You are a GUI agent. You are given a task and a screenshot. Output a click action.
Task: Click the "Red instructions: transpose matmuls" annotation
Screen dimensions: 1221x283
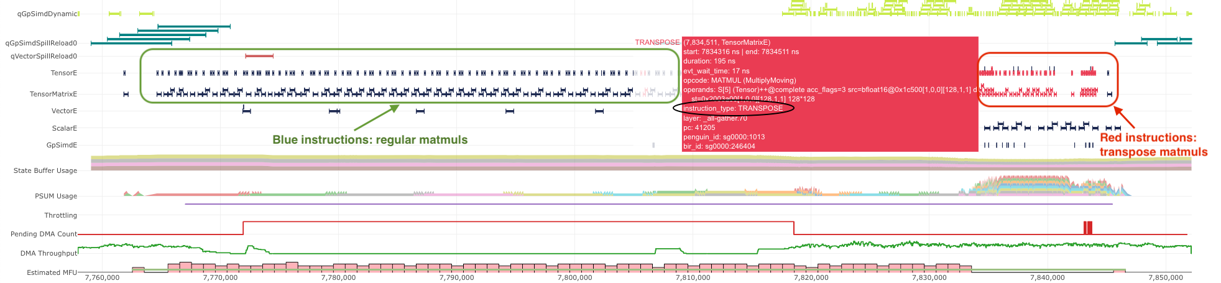point(1153,145)
